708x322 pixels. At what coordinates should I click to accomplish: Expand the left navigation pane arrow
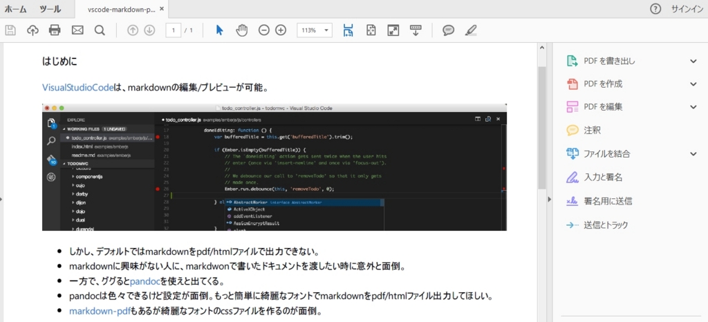[x=1, y=199]
